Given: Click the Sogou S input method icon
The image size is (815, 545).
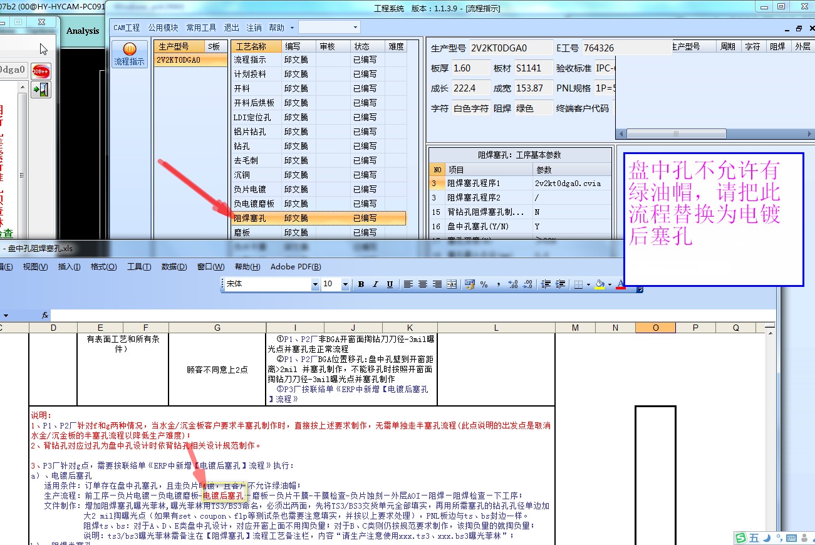Looking at the screenshot, I should 740,538.
